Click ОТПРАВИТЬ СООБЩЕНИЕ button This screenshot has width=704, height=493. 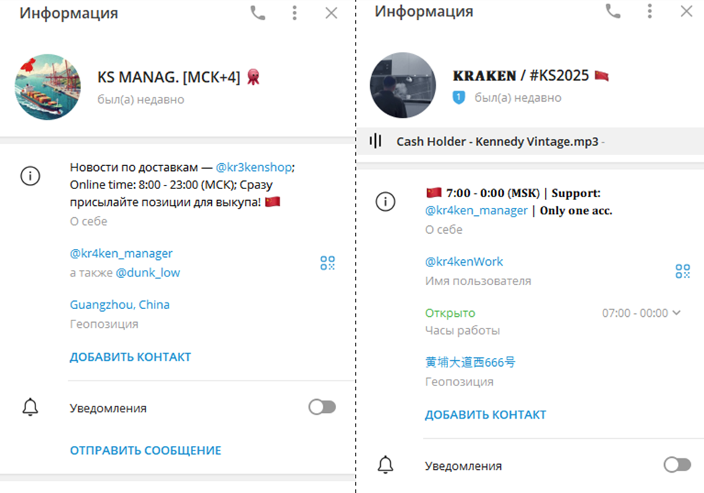(x=145, y=450)
